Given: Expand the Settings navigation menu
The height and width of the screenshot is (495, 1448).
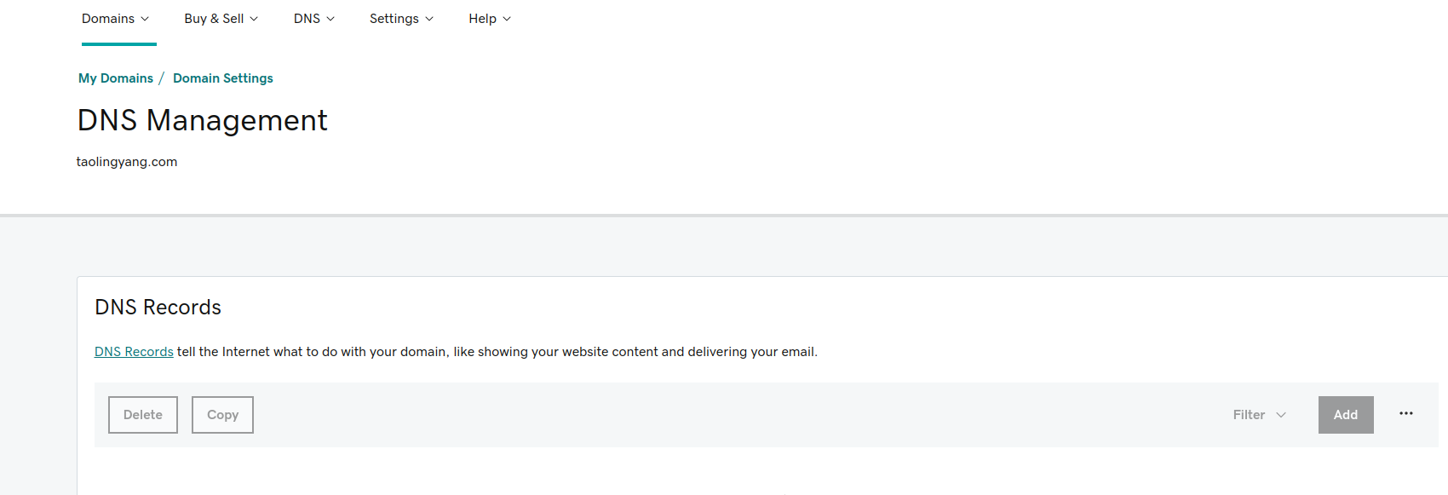Looking at the screenshot, I should click(x=402, y=19).
